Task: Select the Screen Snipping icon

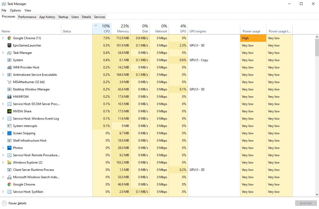Action: pos(9,133)
